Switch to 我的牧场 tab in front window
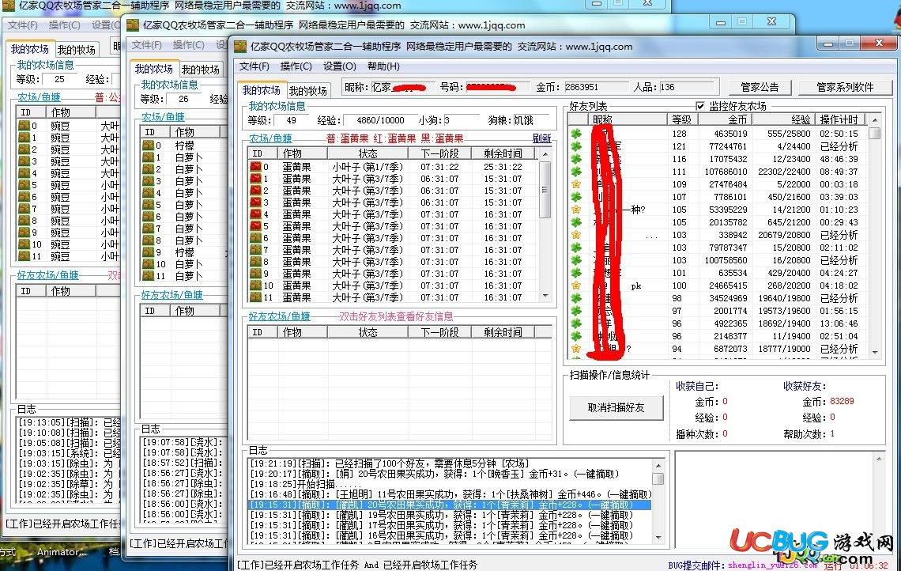This screenshot has height=571, width=901. coord(308,91)
